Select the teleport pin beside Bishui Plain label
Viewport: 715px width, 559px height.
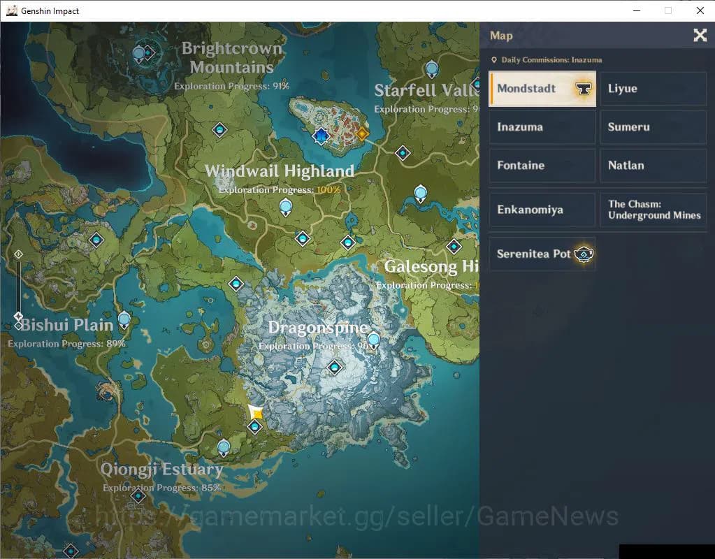pos(124,320)
